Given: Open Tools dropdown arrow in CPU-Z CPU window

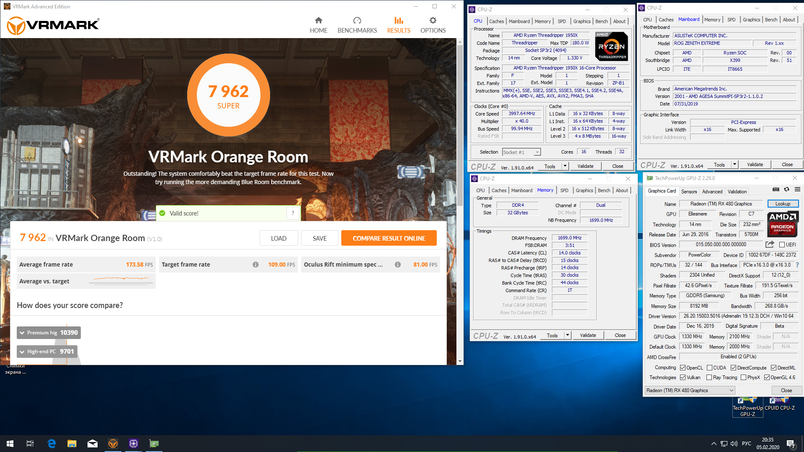Looking at the screenshot, I should click(x=565, y=166).
